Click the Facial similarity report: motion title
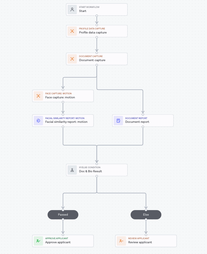 coord(66,122)
